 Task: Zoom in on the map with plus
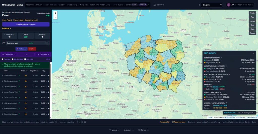(x=55, y=13)
